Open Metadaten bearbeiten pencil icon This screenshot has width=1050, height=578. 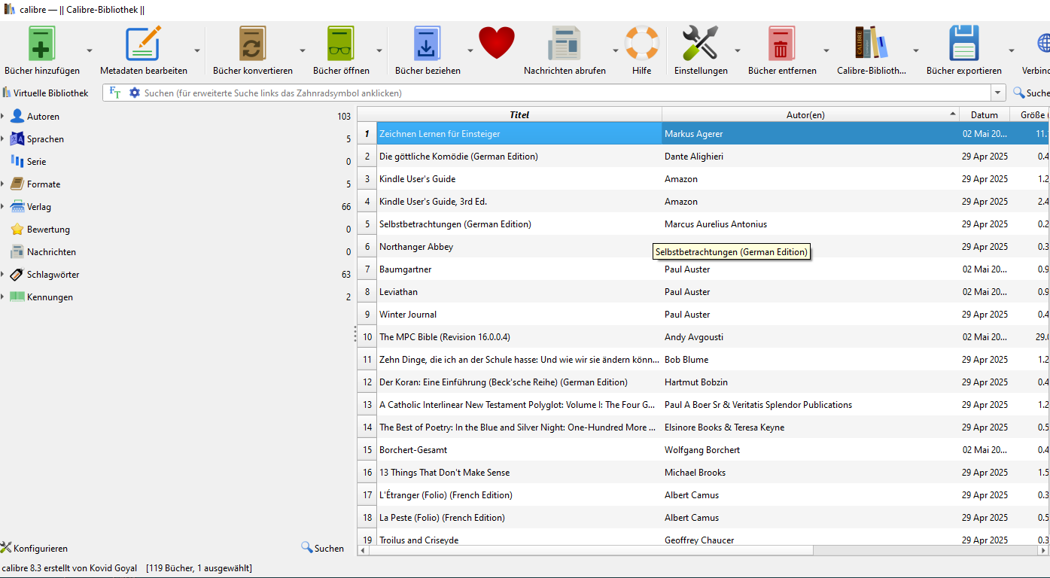coord(143,43)
